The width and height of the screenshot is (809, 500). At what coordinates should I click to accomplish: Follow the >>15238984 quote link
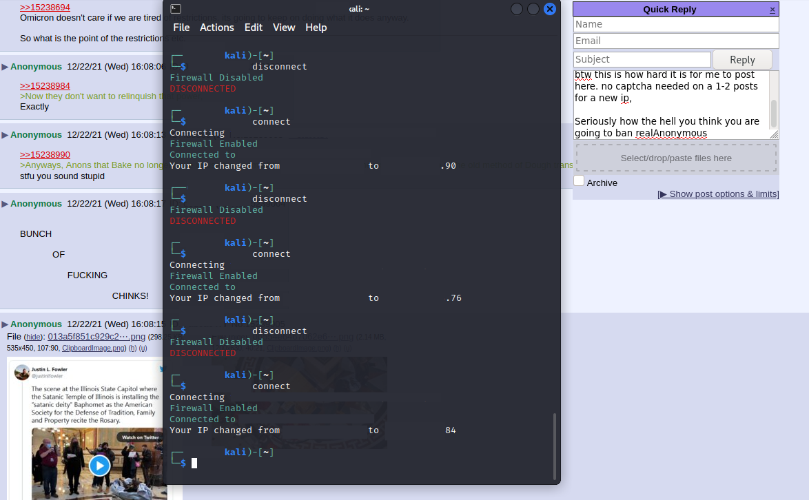[x=45, y=86]
